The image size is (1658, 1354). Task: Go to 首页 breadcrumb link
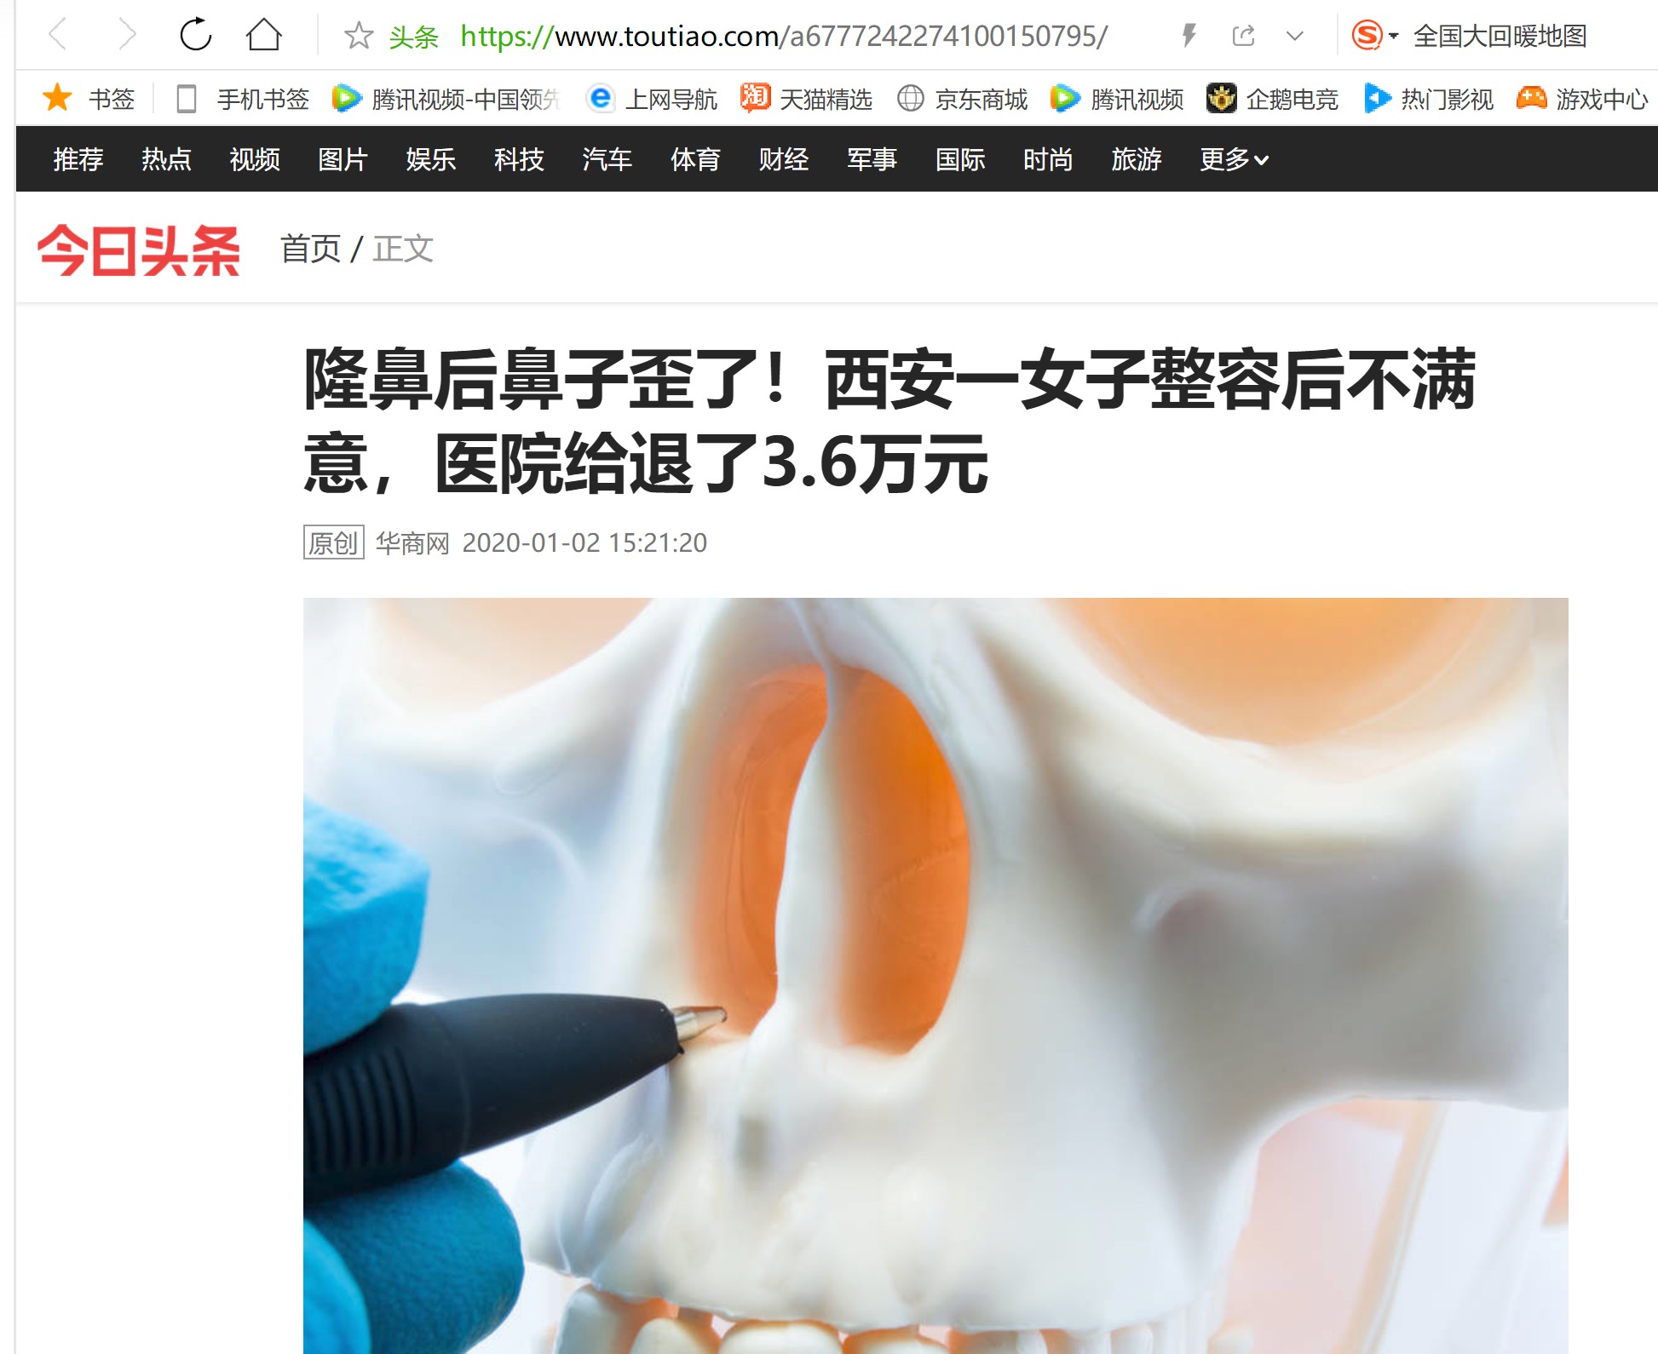pyautogui.click(x=310, y=250)
